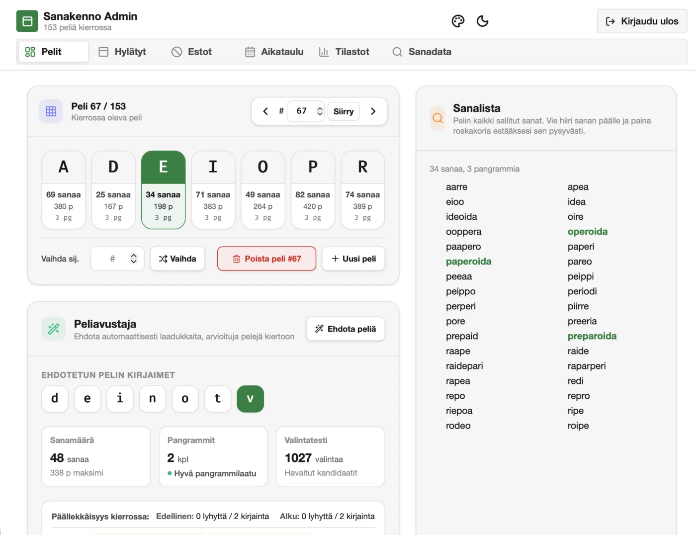Viewport: 696px width, 535px height.
Task: Open the Estot tab
Action: click(x=192, y=52)
